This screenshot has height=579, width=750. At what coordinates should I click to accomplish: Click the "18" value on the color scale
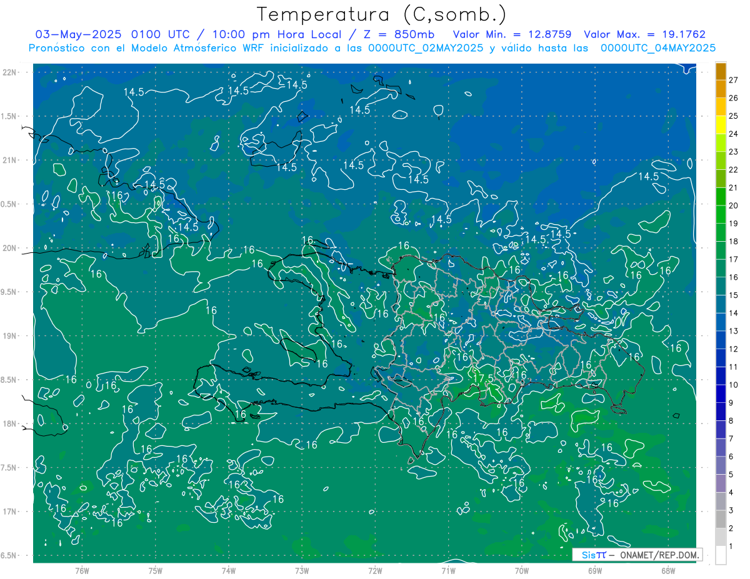(x=733, y=242)
